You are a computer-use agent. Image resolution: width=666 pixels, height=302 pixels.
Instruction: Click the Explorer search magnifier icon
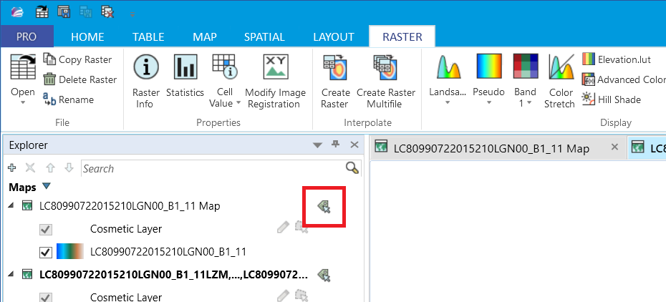[x=352, y=168]
